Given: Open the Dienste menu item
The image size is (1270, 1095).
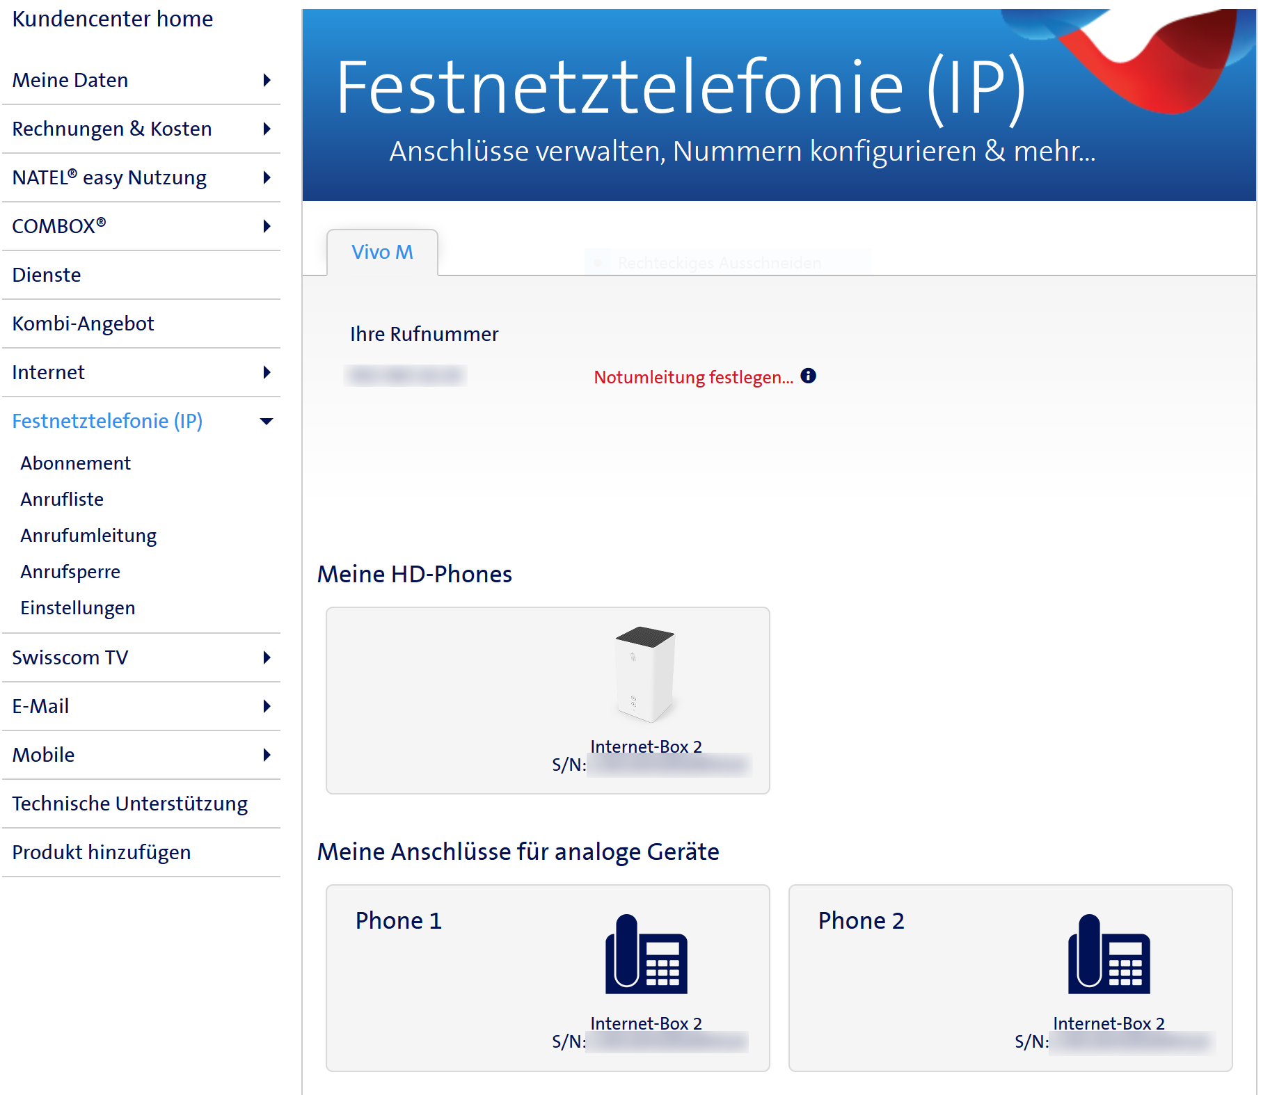Looking at the screenshot, I should click(47, 275).
